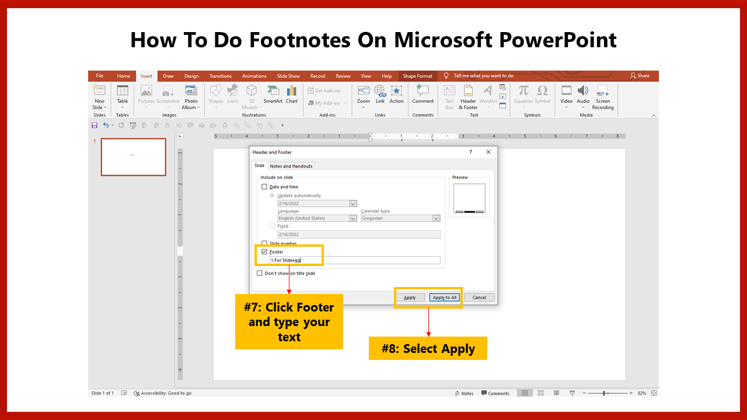Screen dimensions: 747x420
Task: Click Comments in the status bar
Action: (x=495, y=393)
